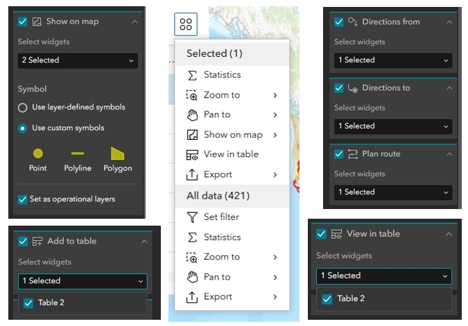Viewport: 468px width, 326px height.
Task: Click the map area behind the menu
Action: pos(254,22)
